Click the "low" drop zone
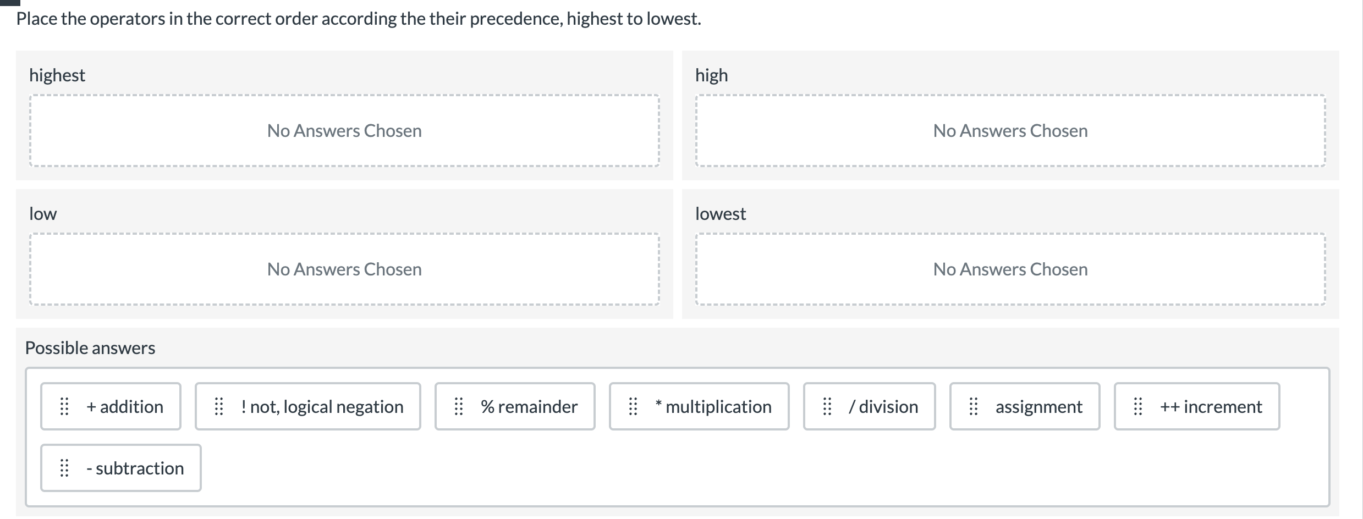Screen dimensions: 1363x519 click(x=344, y=269)
